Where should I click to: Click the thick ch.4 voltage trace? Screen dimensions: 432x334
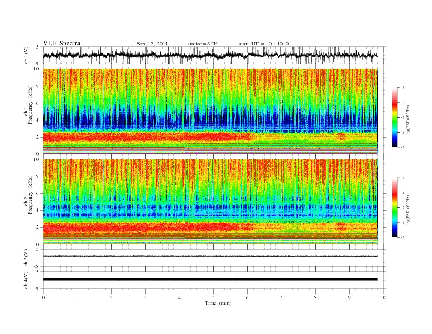[x=210, y=279]
